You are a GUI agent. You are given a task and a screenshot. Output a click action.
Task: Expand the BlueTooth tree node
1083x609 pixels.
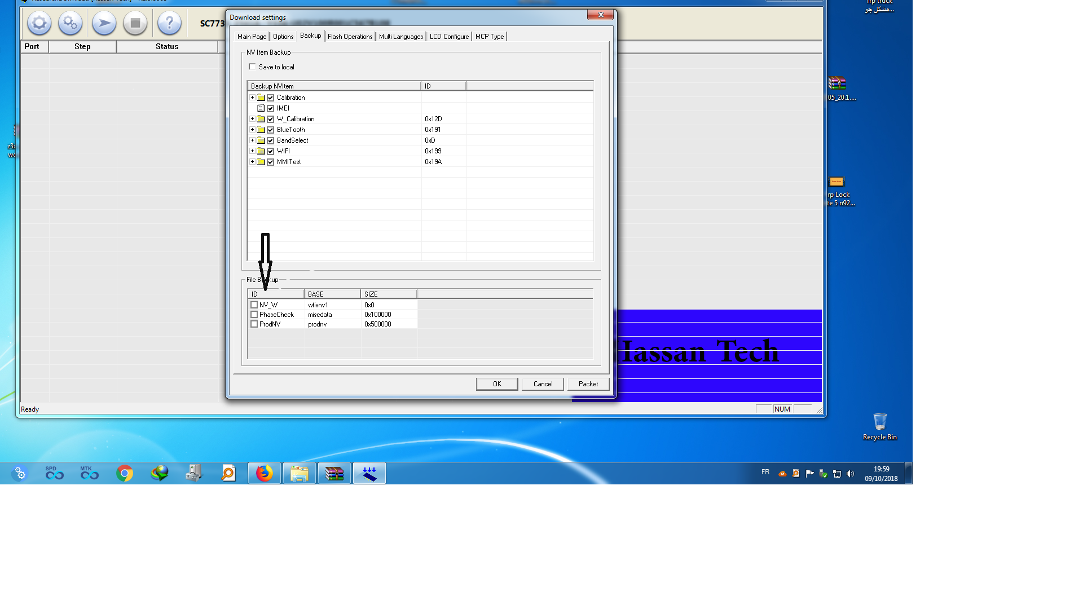coord(252,130)
